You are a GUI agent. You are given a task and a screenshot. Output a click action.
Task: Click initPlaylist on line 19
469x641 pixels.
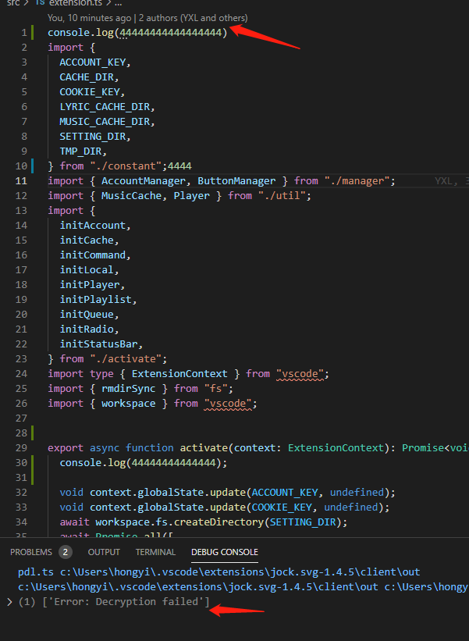(96, 299)
